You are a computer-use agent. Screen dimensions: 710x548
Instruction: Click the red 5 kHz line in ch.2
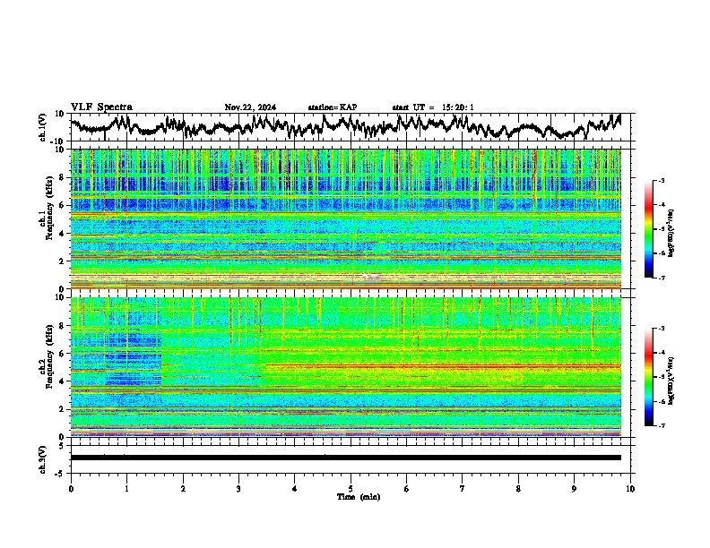[443, 364]
